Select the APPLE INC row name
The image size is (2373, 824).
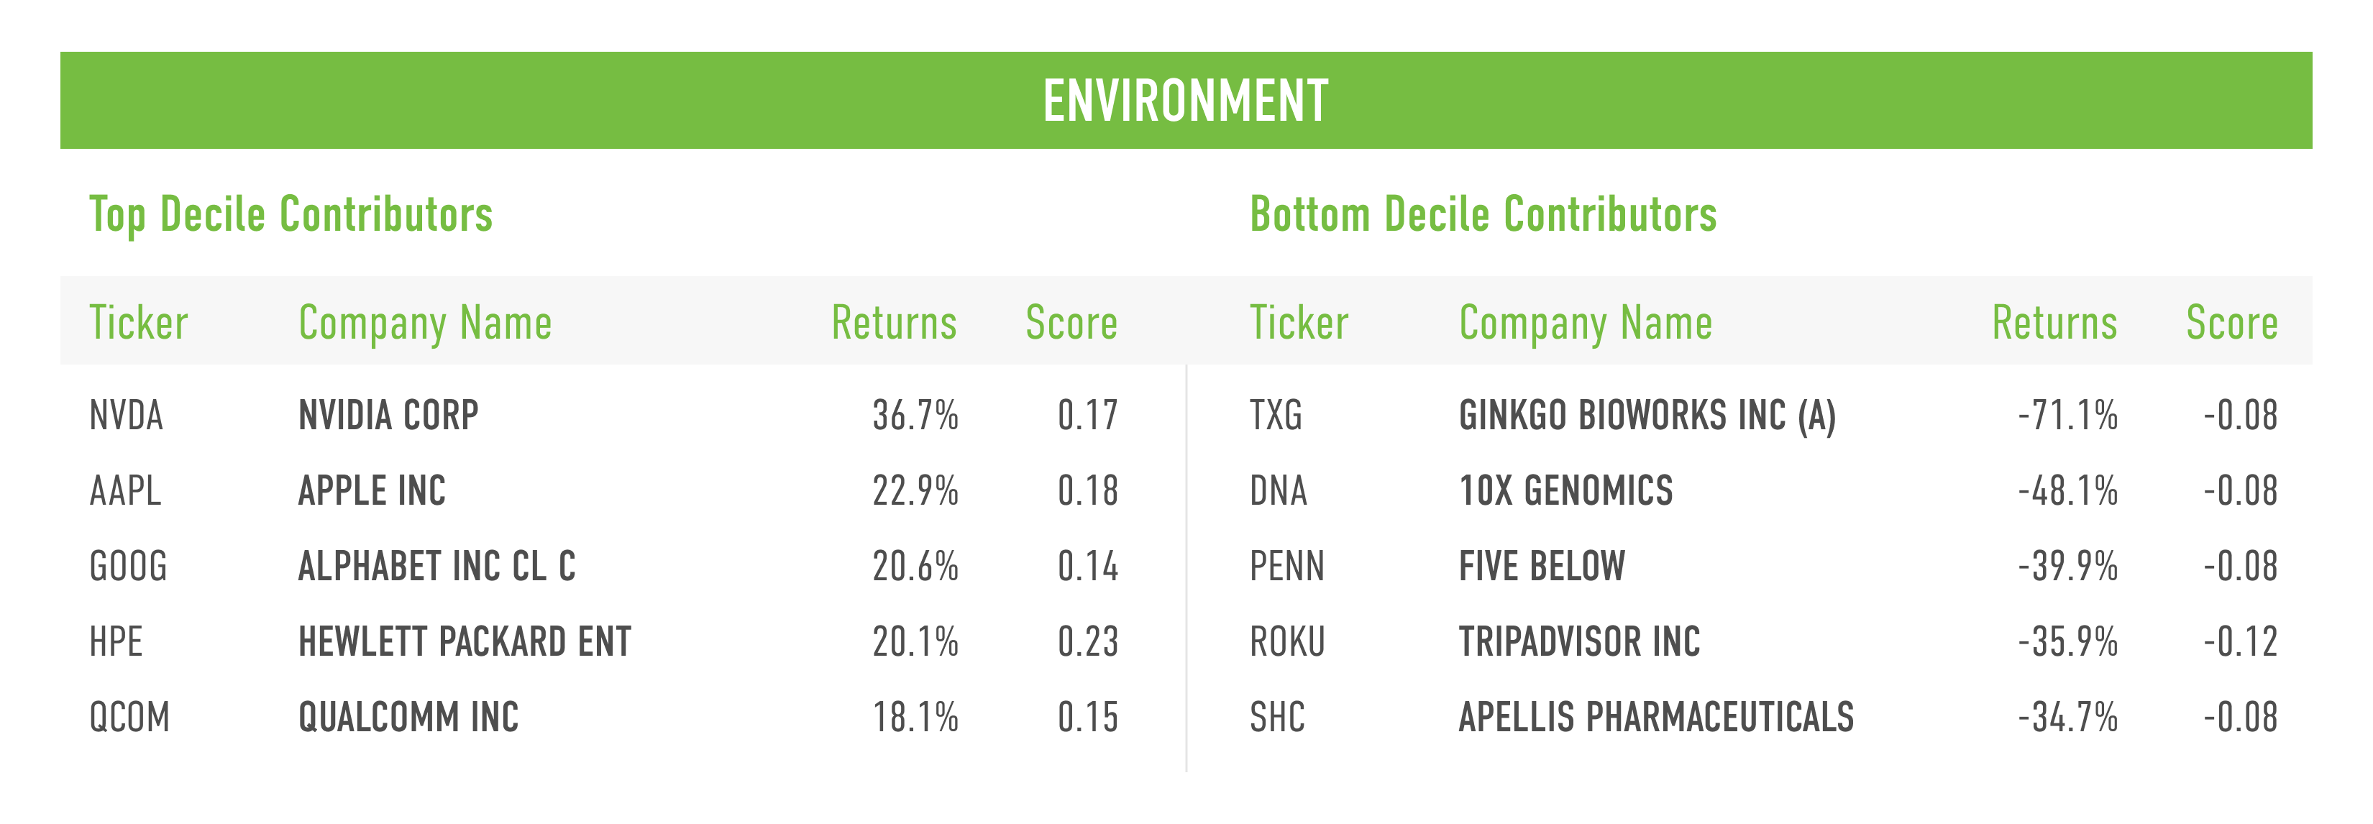(x=372, y=490)
